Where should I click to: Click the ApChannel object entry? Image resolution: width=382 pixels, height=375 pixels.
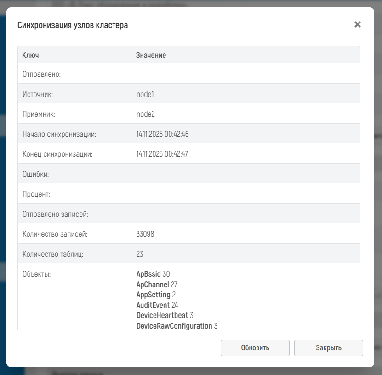157,284
